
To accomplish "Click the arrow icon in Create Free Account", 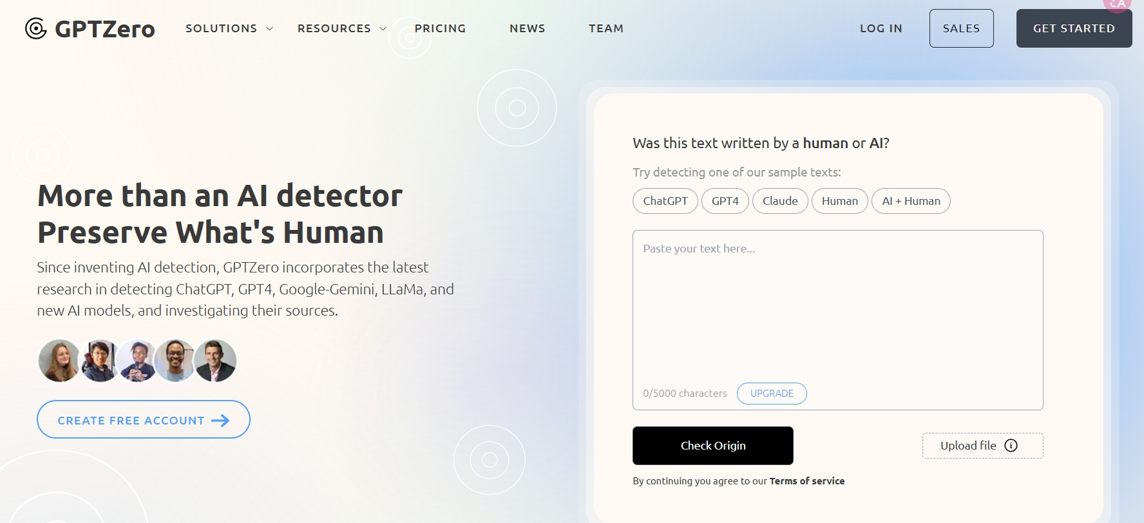I will [220, 421].
